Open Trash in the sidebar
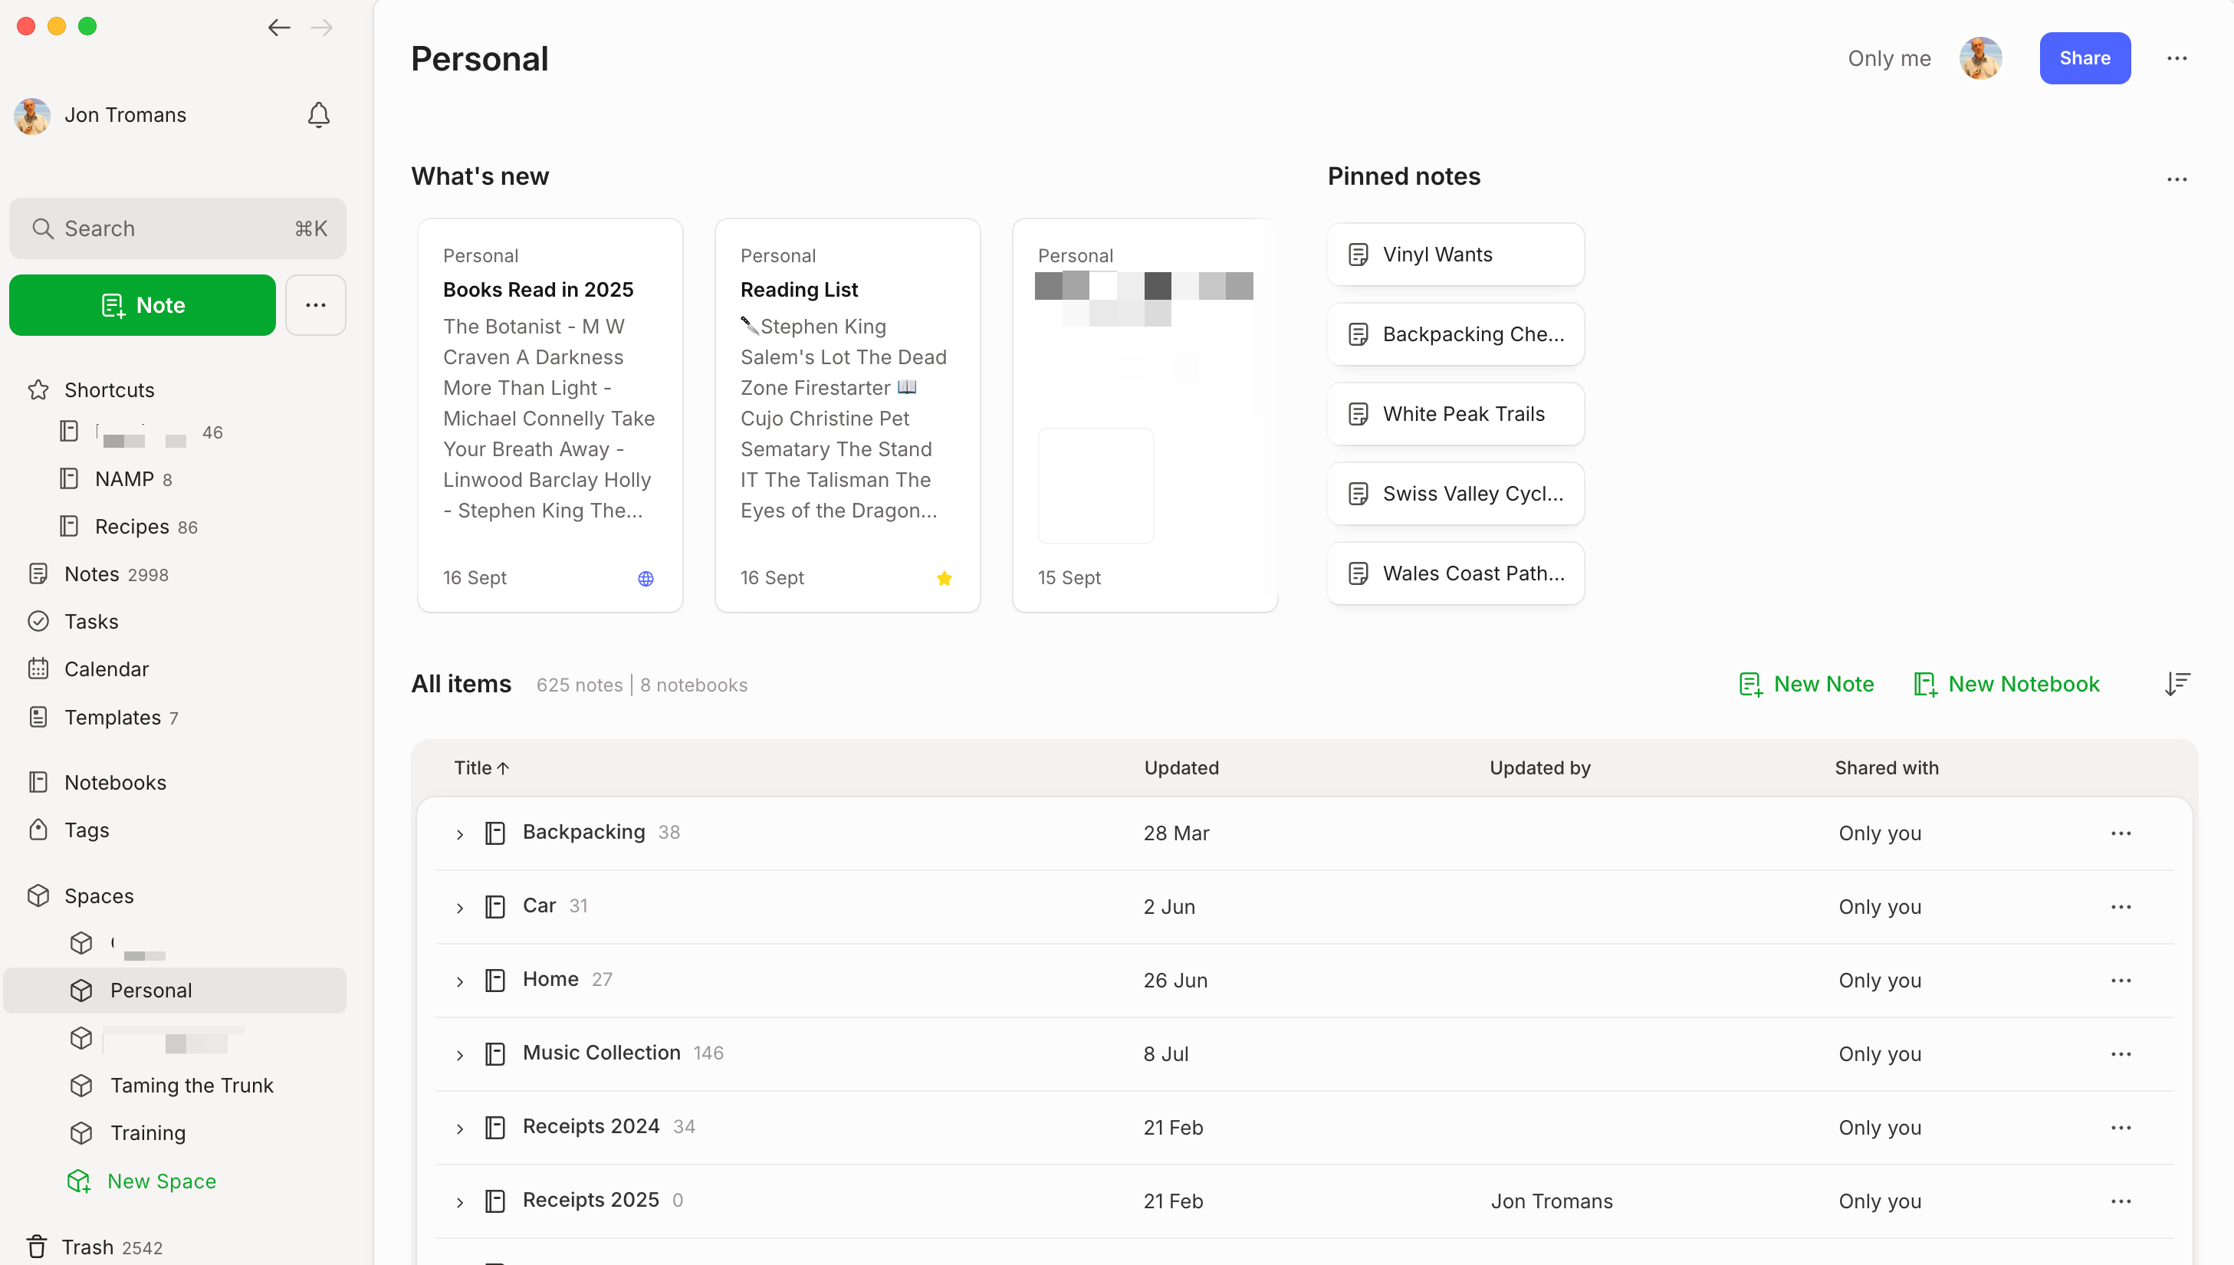This screenshot has height=1265, width=2234. pos(87,1247)
